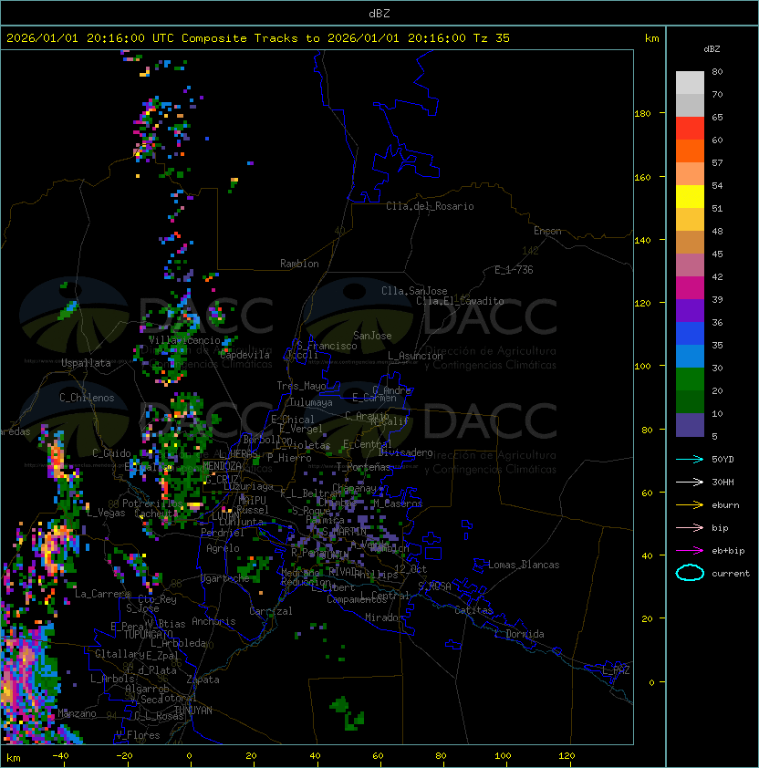Click the green echo patch at bottom center
The height and width of the screenshot is (768, 759).
[348, 712]
